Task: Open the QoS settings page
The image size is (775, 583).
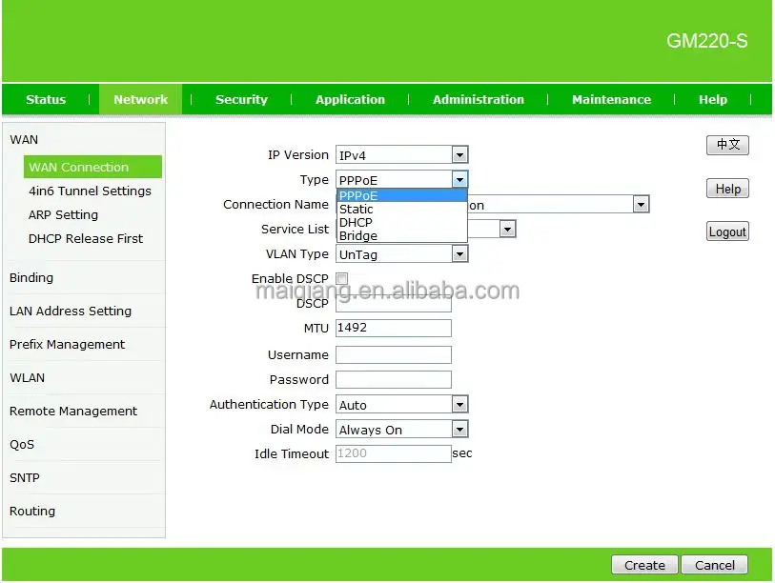Action: point(24,444)
